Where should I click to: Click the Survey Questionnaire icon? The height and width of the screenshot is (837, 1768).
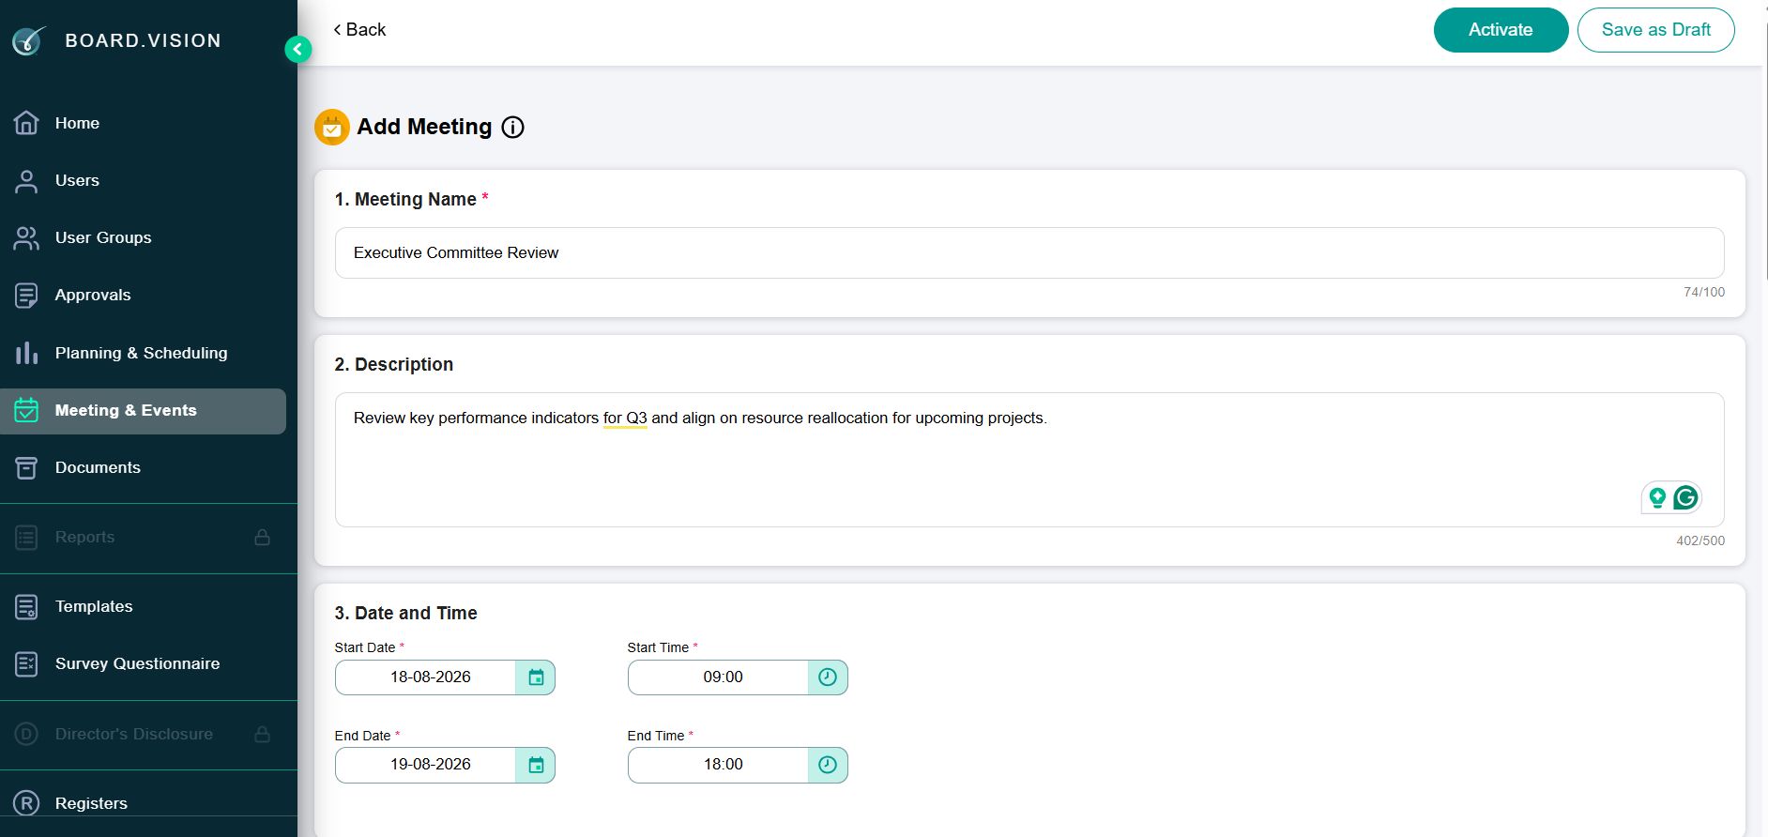(26, 664)
